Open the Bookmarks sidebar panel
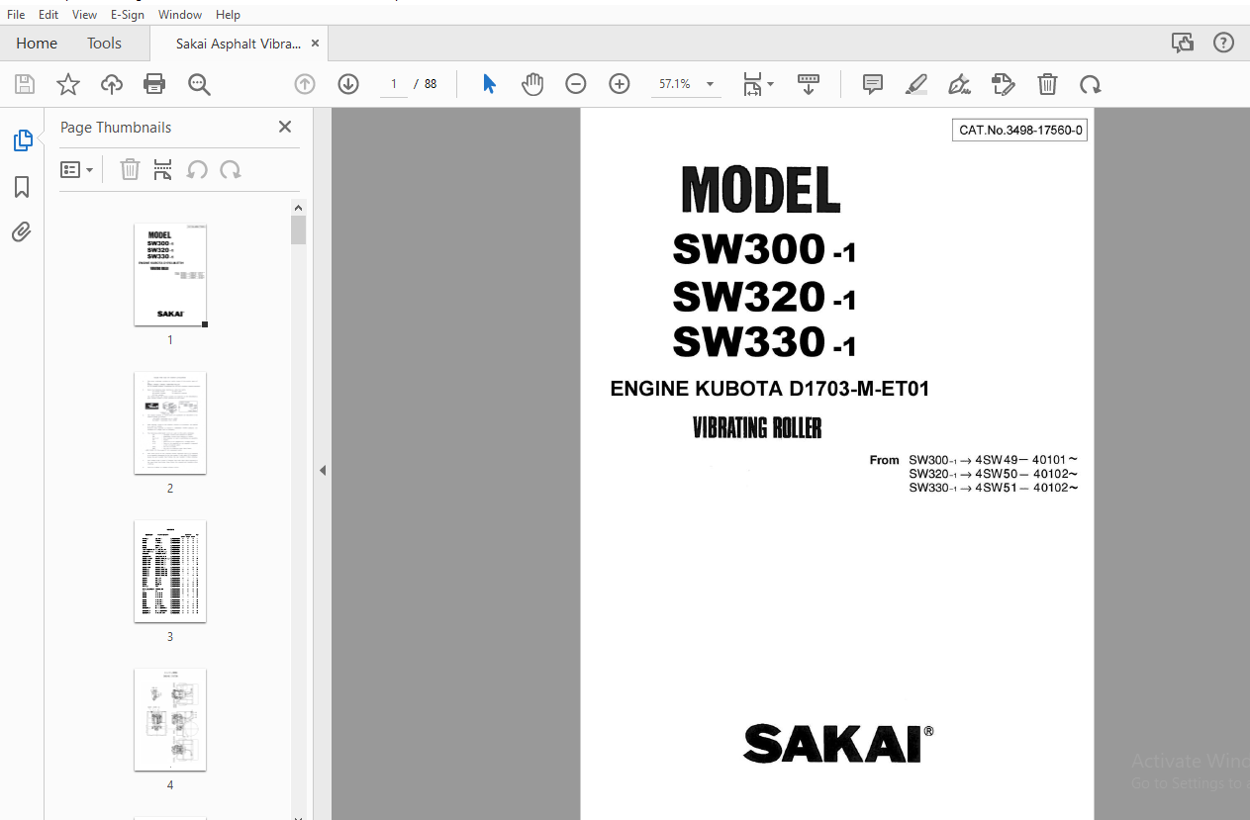 pos(22,187)
